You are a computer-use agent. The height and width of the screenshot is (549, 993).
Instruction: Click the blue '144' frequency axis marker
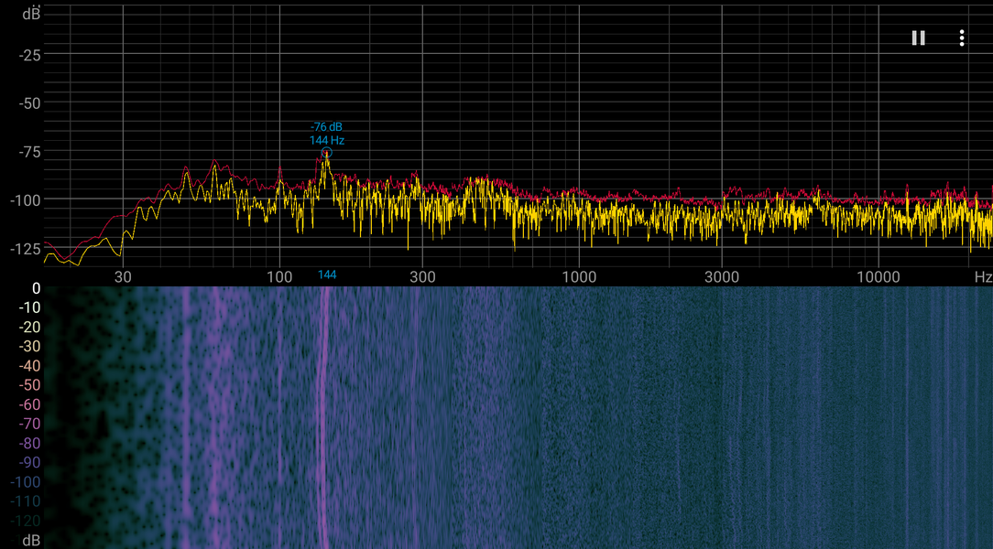pyautogui.click(x=327, y=274)
